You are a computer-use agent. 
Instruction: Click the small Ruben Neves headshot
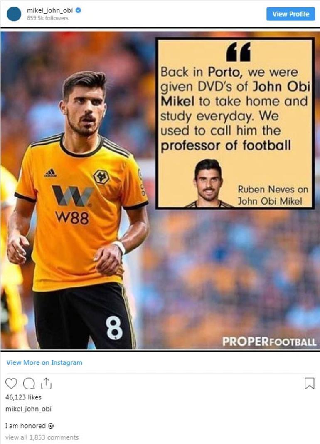point(209,183)
